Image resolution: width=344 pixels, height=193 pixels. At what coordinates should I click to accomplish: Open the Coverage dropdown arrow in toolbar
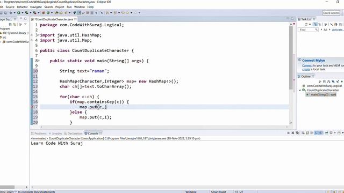pos(31,13)
